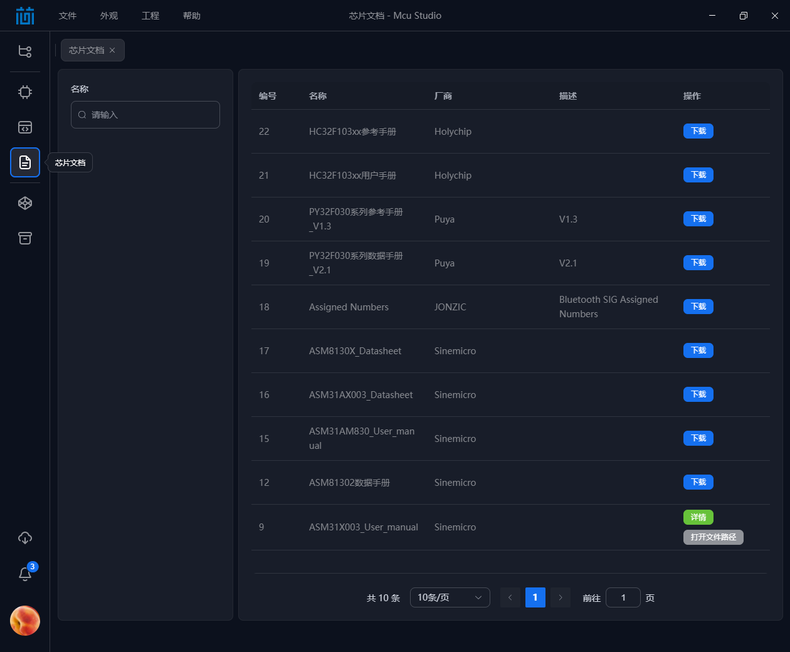Open the project tree icon in sidebar

(x=25, y=51)
